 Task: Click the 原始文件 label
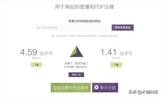[36, 58]
